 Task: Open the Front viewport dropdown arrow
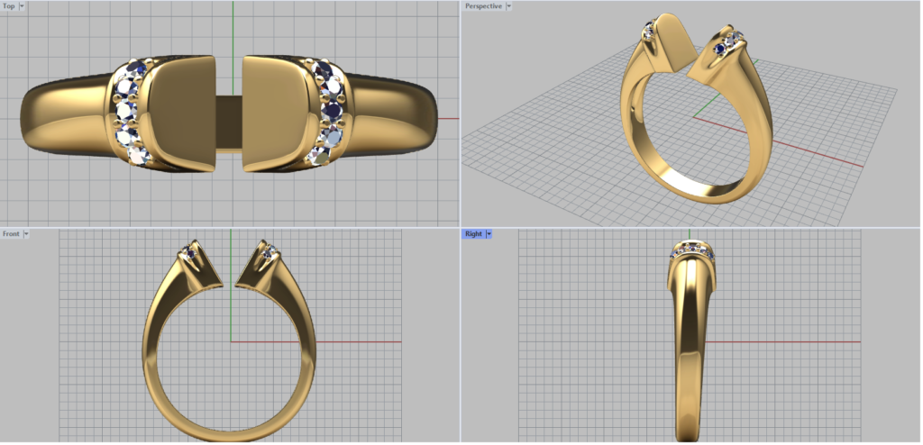[26, 233]
